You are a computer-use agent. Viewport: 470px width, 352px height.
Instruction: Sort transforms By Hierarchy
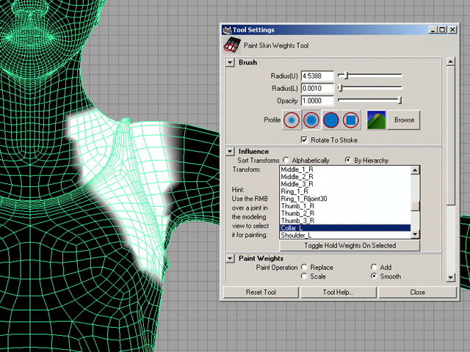(x=347, y=160)
